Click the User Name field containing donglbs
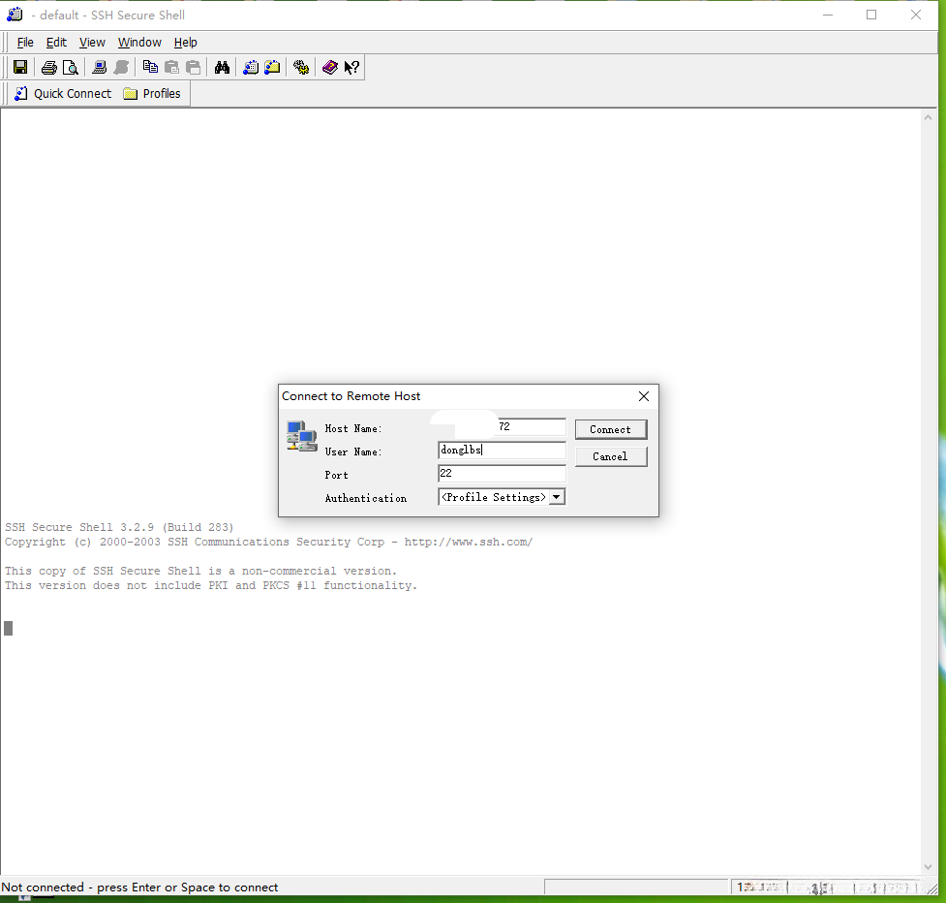Screen dimensions: 946x903 502,450
